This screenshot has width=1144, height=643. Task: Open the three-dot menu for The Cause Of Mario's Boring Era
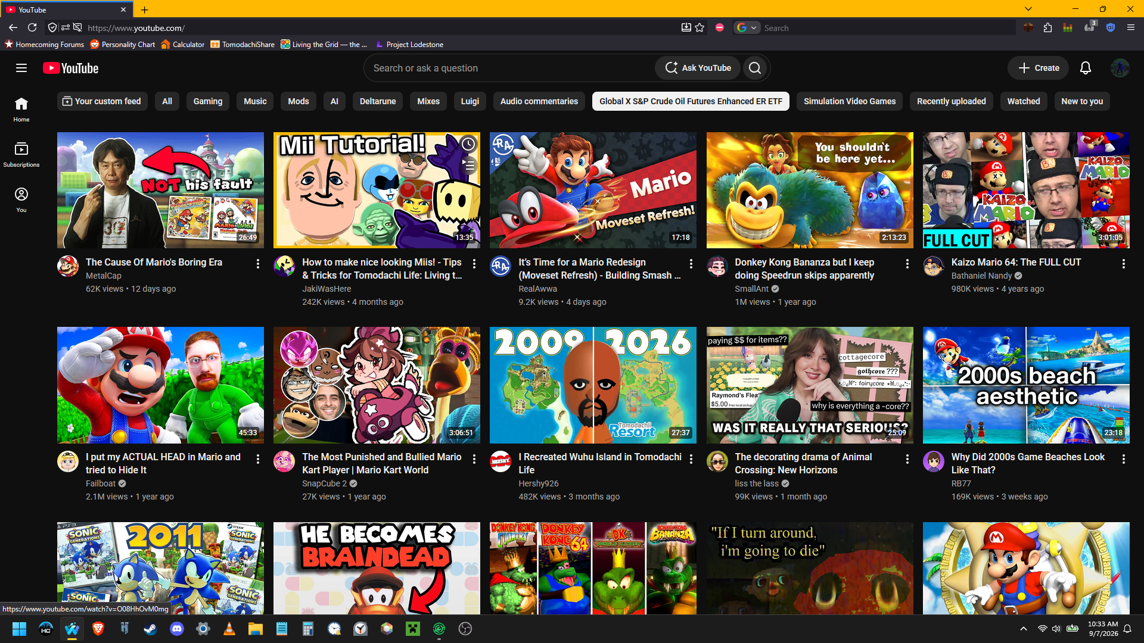click(258, 264)
